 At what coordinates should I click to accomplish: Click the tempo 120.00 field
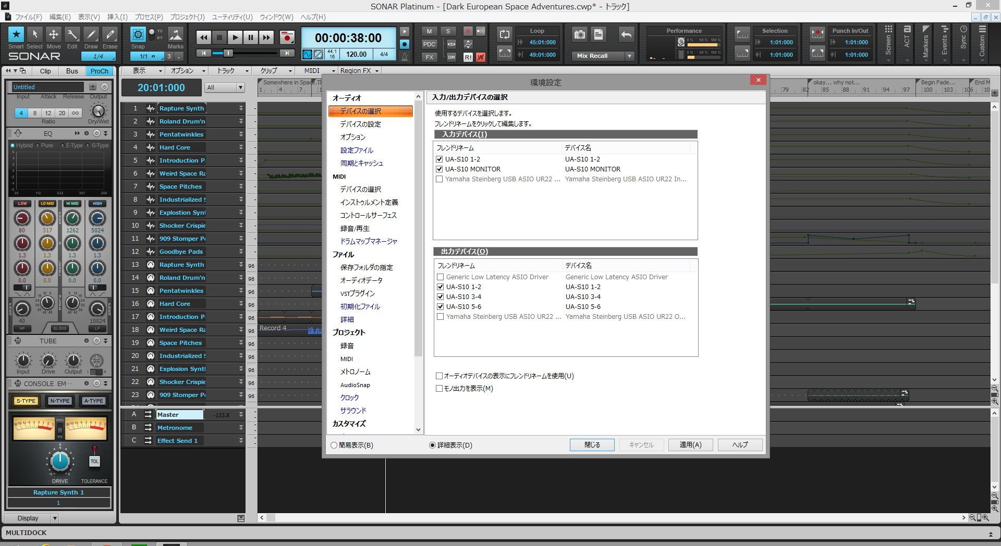tap(356, 54)
